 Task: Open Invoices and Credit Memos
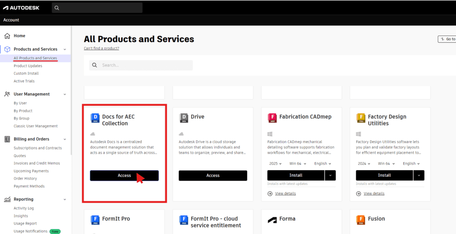point(37,163)
